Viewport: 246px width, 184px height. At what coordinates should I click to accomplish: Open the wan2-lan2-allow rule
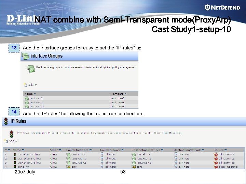click(x=29, y=163)
